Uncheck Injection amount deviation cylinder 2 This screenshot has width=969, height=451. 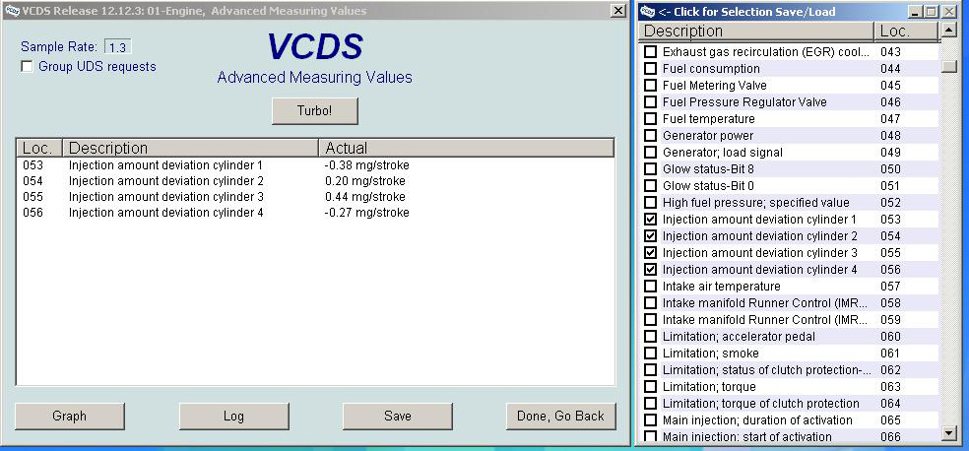(650, 235)
